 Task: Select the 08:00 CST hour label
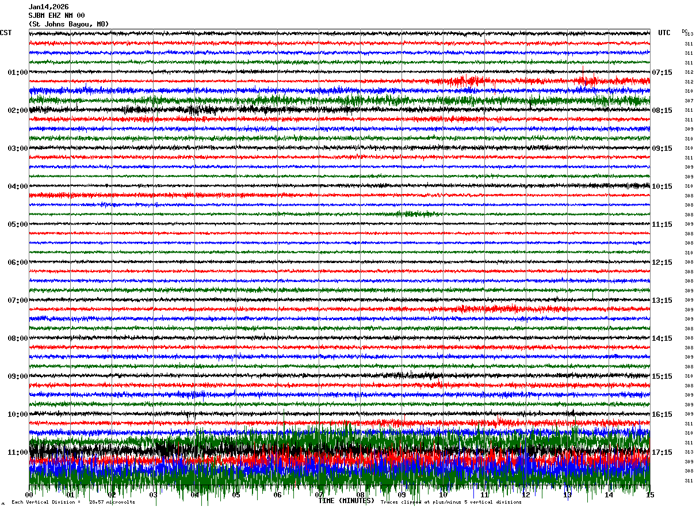click(17, 338)
